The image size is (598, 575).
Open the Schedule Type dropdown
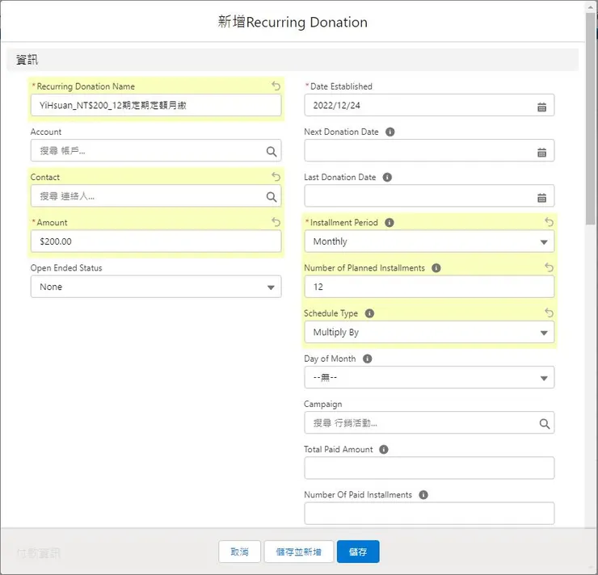coord(429,332)
